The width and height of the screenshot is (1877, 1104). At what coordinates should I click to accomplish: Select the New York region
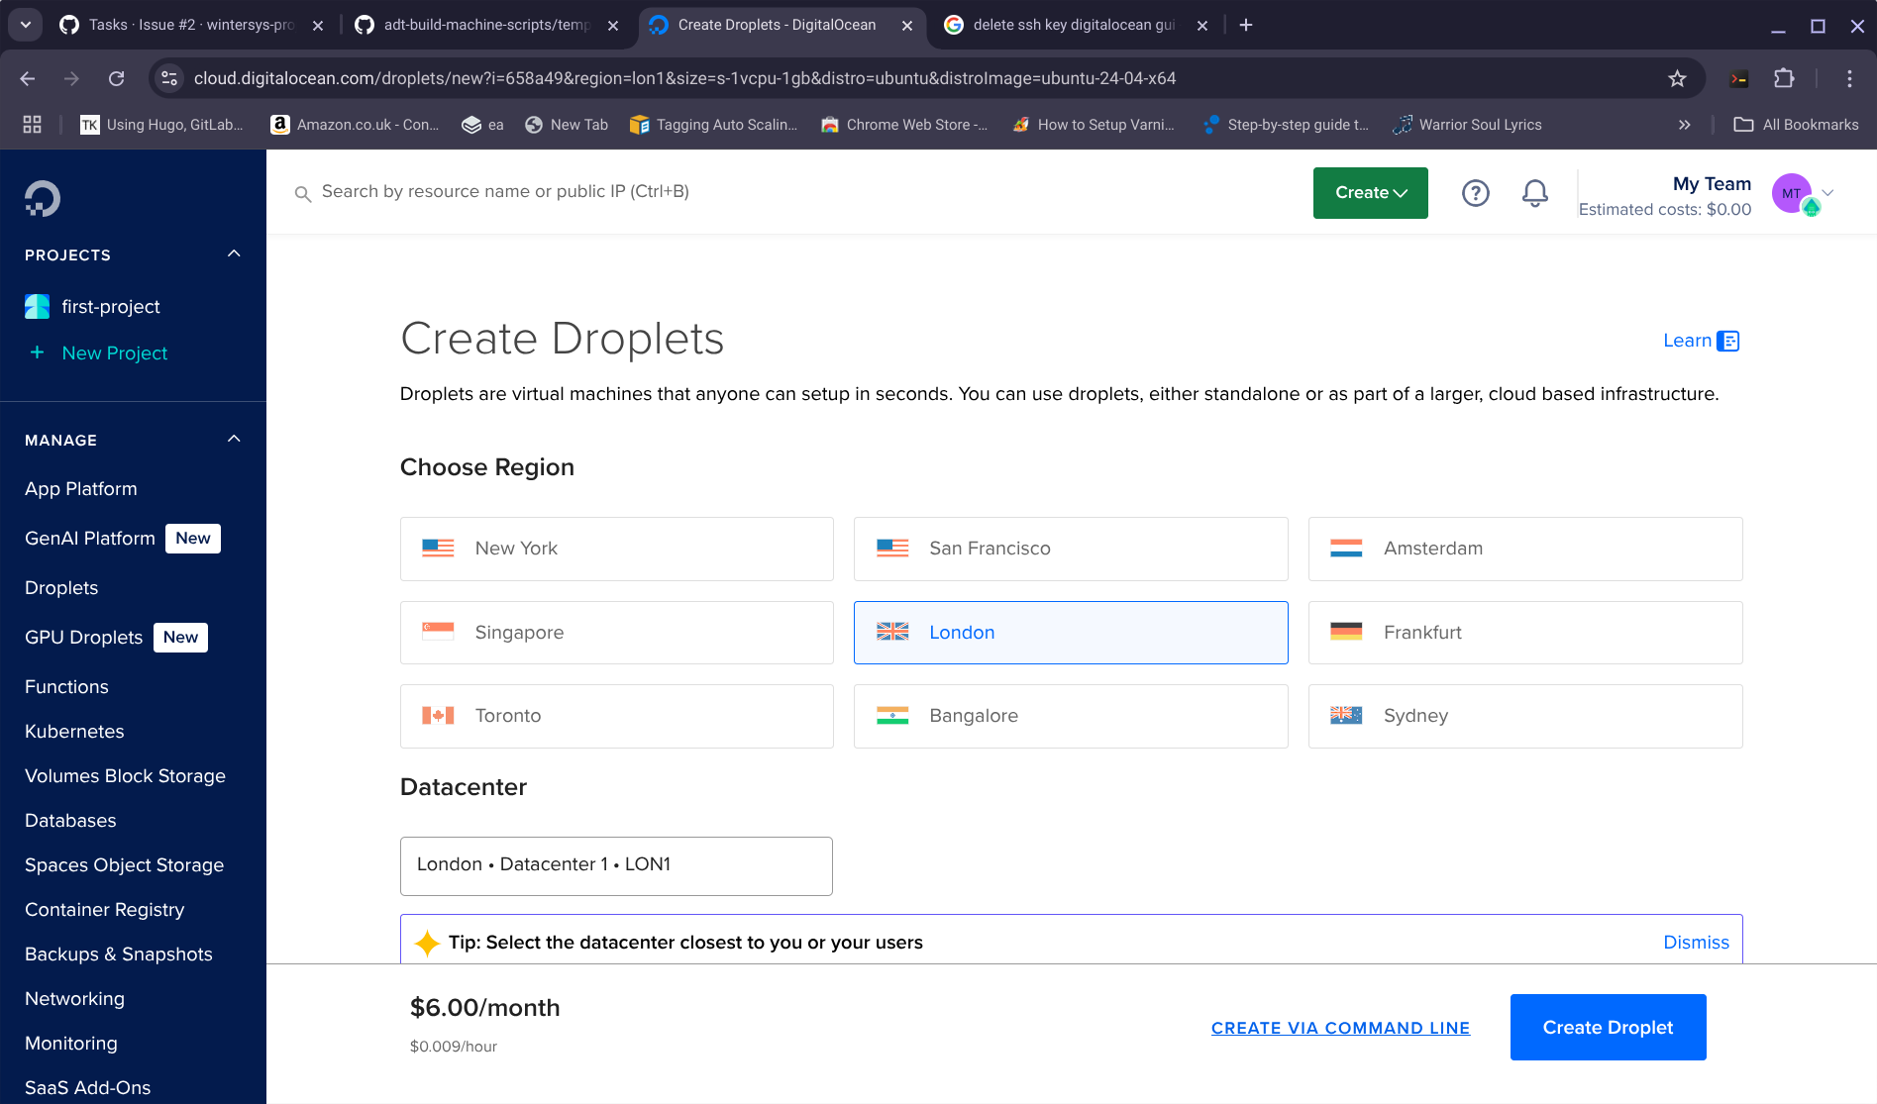[x=616, y=549]
